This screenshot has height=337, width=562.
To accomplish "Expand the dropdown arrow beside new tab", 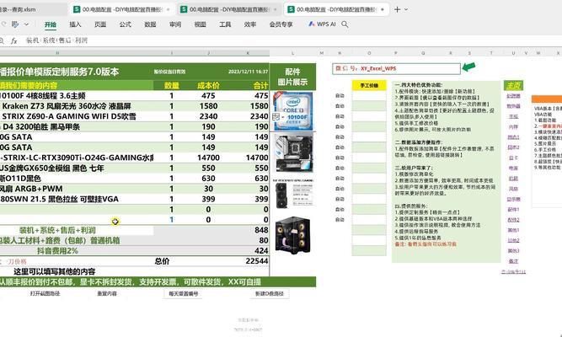I will [x=406, y=9].
